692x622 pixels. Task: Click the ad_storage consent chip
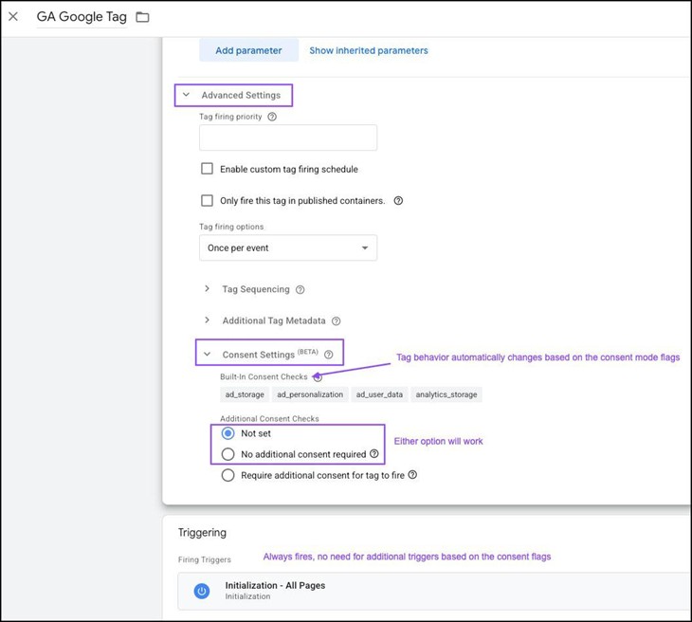[245, 394]
